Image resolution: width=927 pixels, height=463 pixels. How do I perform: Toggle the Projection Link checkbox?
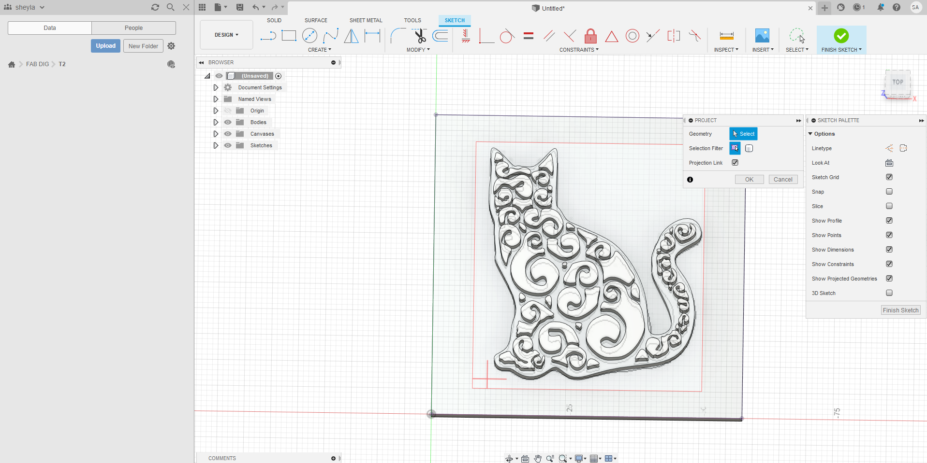click(x=735, y=163)
